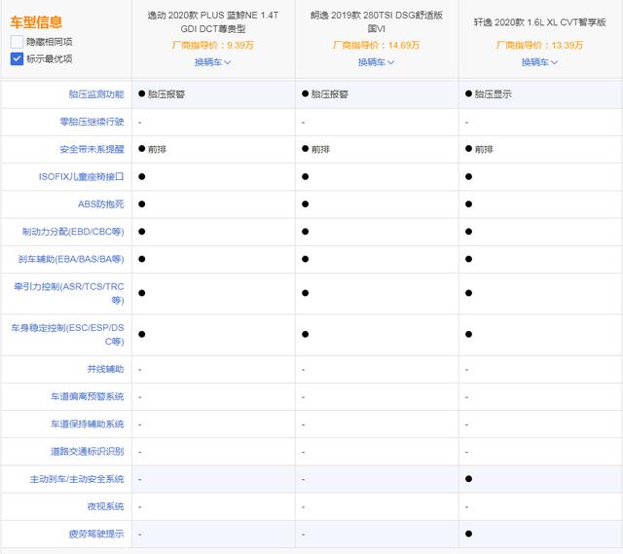Click 厂商指导价：14.69万 price text
Screen dimensions: 623x554
(377, 46)
